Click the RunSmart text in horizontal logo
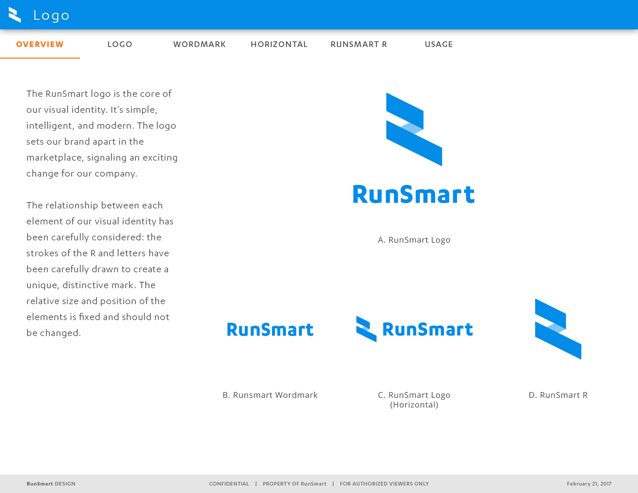This screenshot has width=638, height=493. [427, 330]
